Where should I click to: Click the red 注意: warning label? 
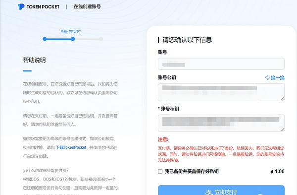click(x=163, y=139)
